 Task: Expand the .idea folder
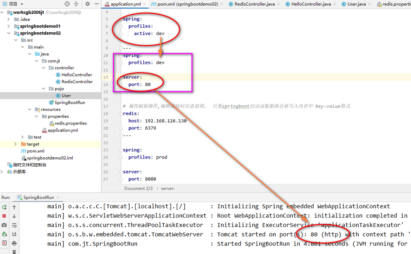click(9, 19)
